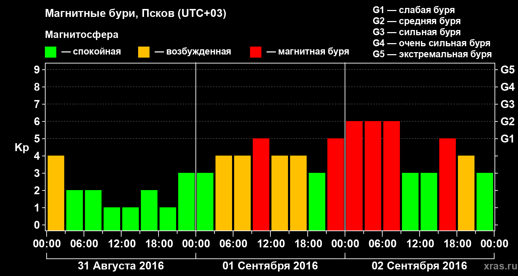Click the right-axis 'G2' tick label
The image size is (518, 276).
(x=507, y=121)
